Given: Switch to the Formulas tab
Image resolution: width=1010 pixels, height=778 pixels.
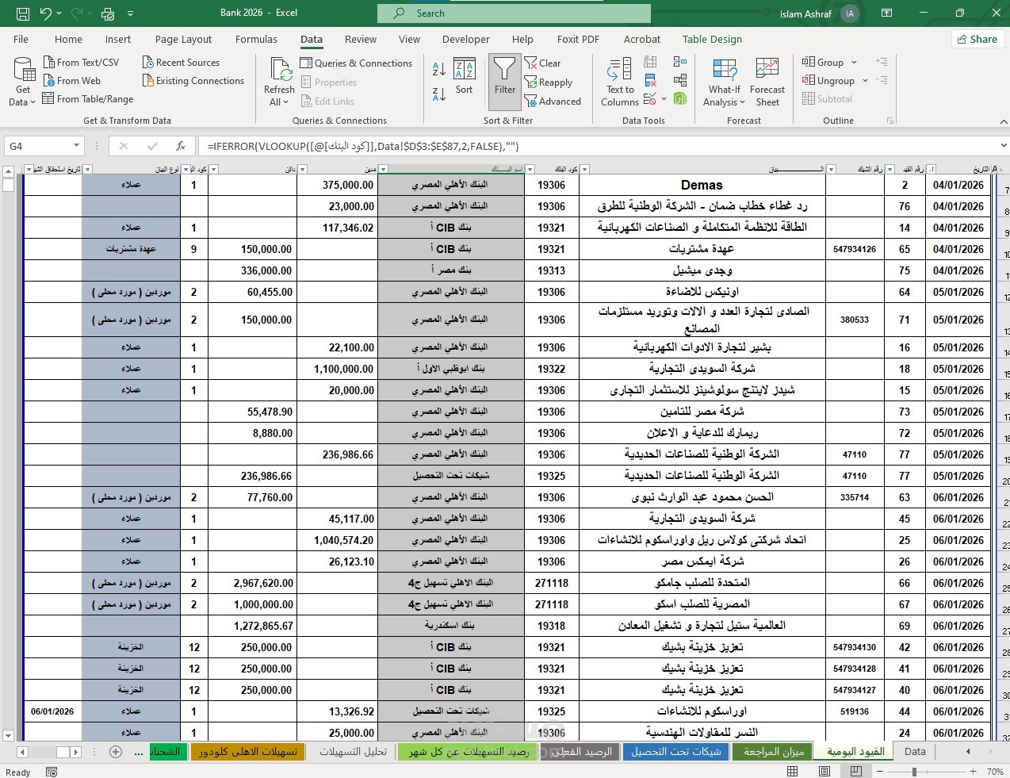Looking at the screenshot, I should tap(256, 39).
